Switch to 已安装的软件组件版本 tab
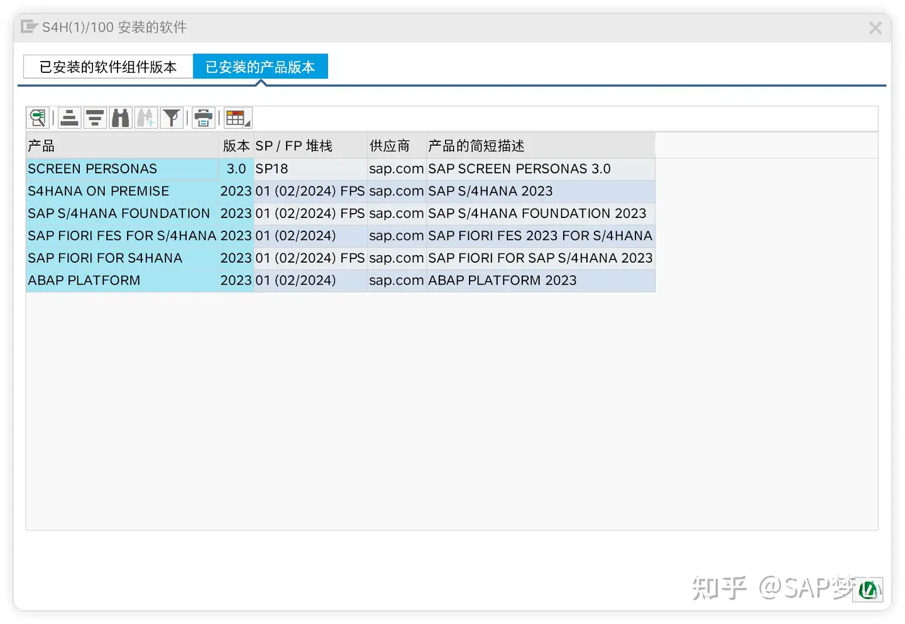Image resolution: width=905 pixels, height=624 pixels. [108, 67]
